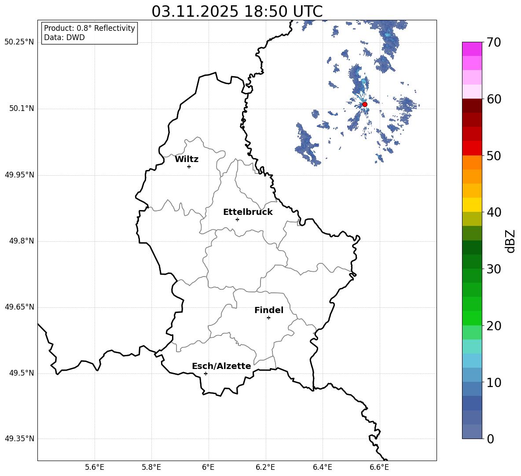Click colorbar tick label 10
Viewport: 521px width, 476px height.
click(x=494, y=382)
